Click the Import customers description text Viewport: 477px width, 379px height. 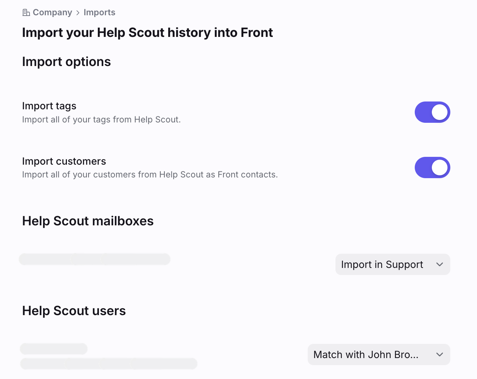(x=150, y=175)
